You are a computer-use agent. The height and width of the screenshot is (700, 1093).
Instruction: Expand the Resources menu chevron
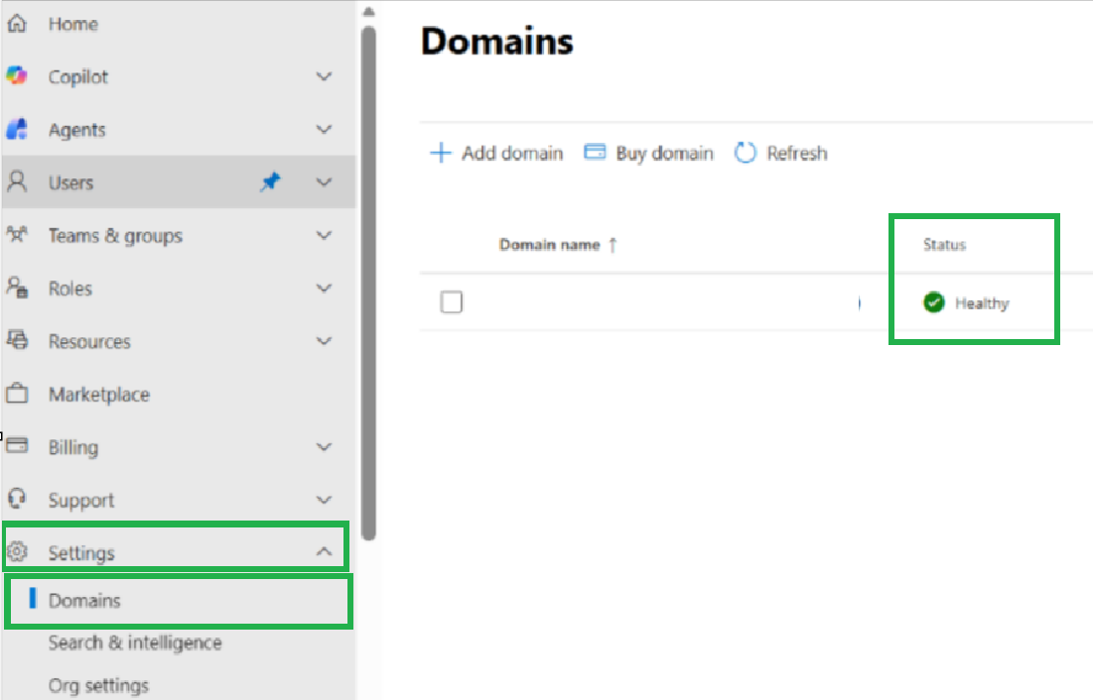(324, 341)
